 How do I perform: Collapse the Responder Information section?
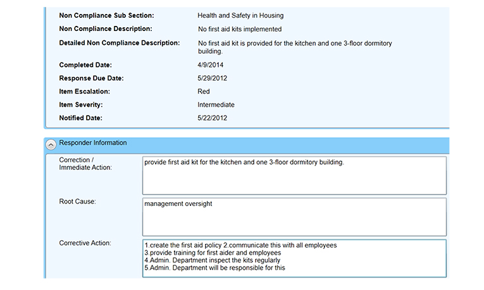(51, 145)
